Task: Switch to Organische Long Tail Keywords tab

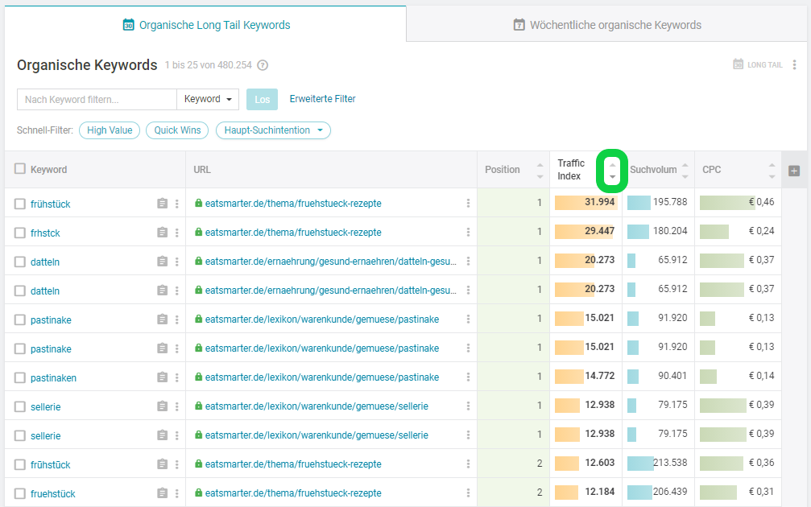Action: point(206,25)
